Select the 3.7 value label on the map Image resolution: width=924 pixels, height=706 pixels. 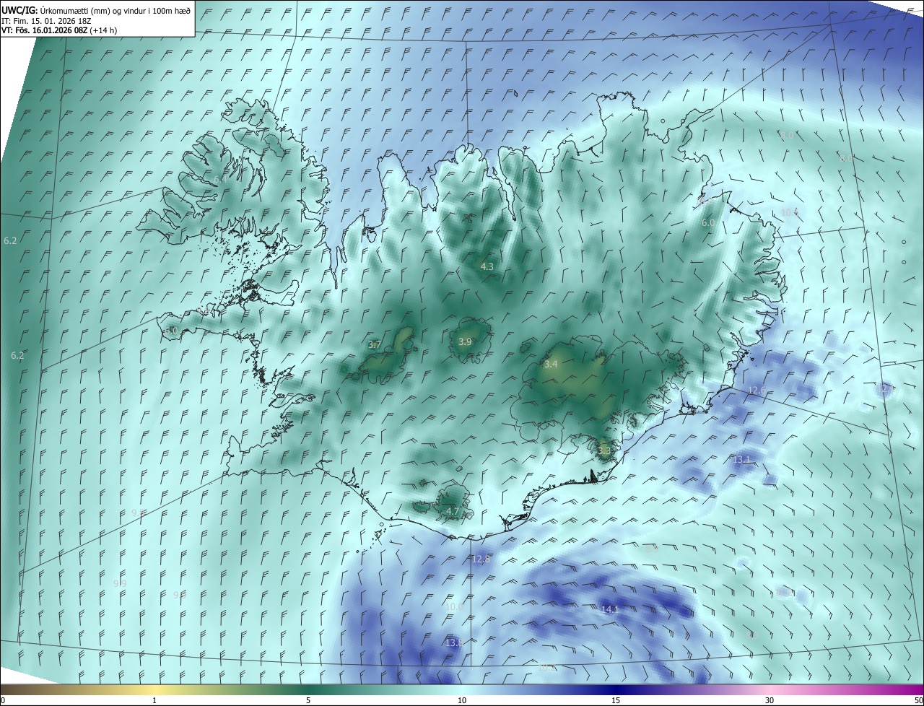[x=374, y=345]
